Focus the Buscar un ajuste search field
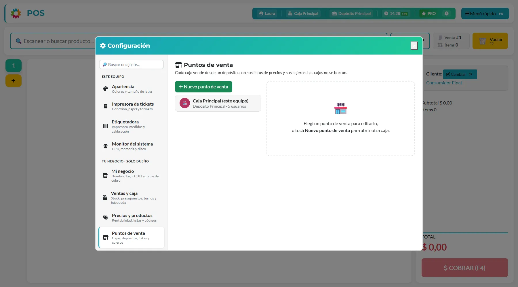 pyautogui.click(x=132, y=65)
